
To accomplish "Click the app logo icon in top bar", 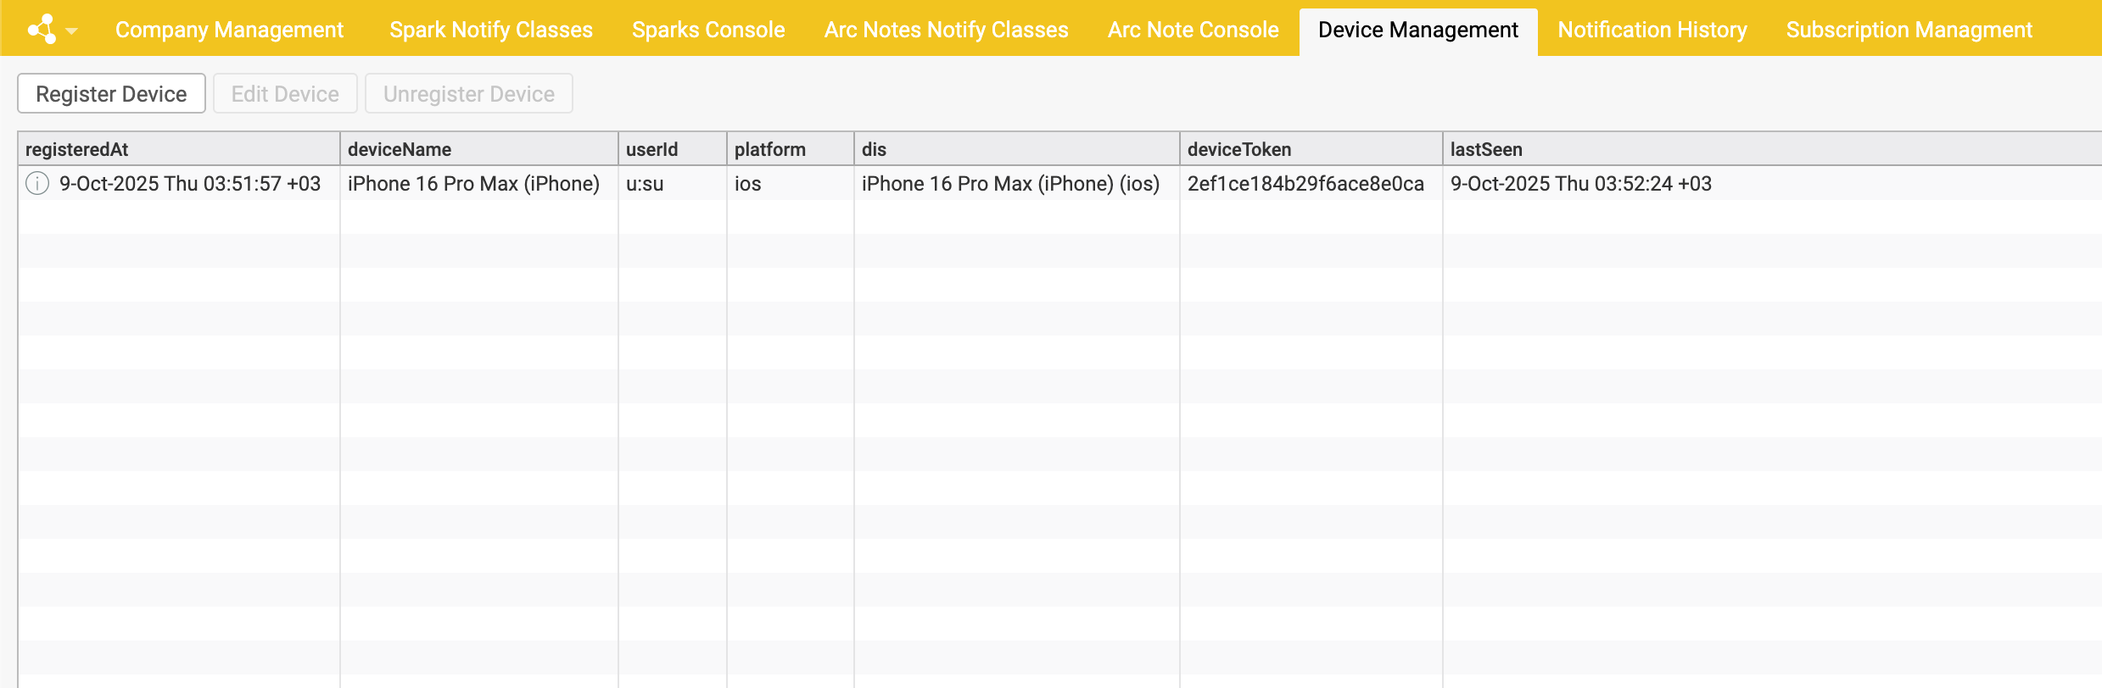I will pyautogui.click(x=42, y=30).
